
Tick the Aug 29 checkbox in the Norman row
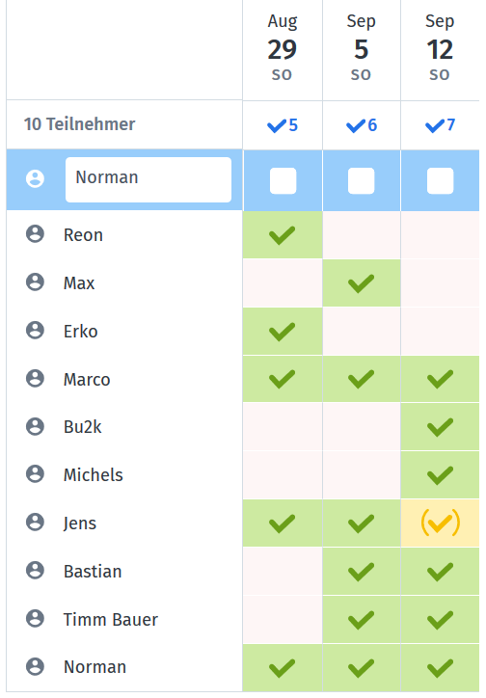tap(283, 180)
